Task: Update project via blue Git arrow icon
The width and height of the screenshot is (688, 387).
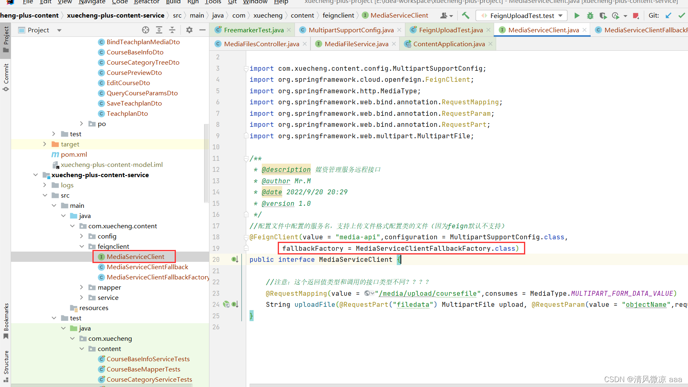Action: click(668, 16)
